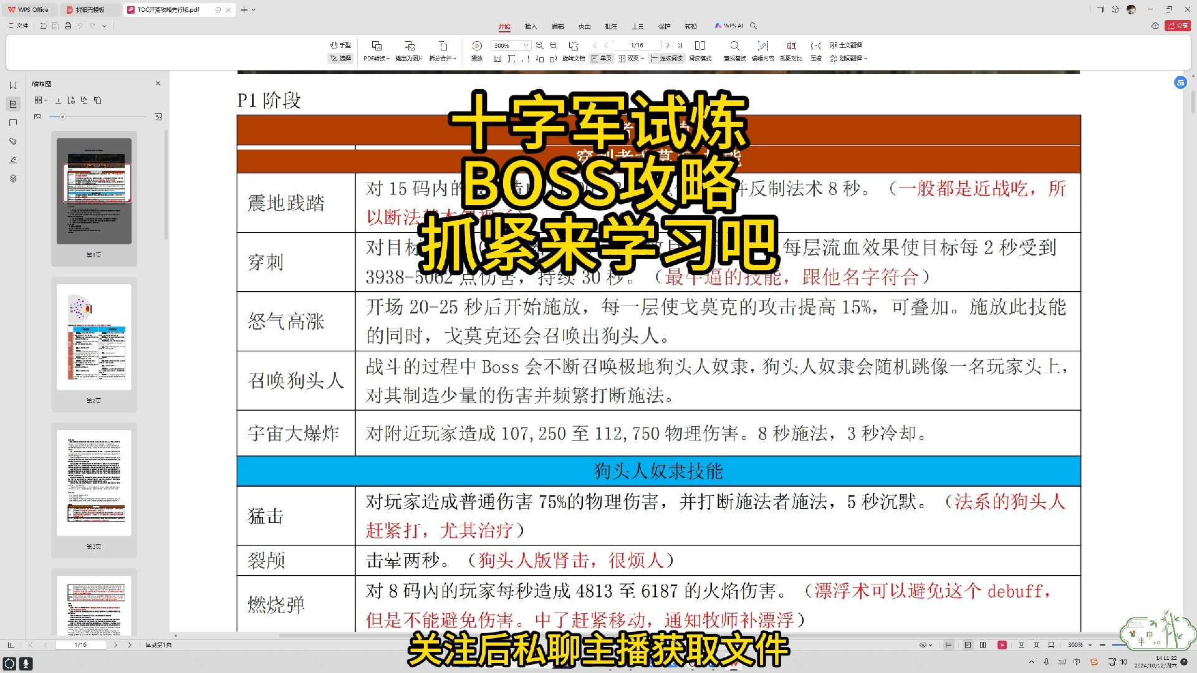This screenshot has height=673, width=1197.
Task: Open the eye protection mode dropdown
Action: pyautogui.click(x=925, y=645)
